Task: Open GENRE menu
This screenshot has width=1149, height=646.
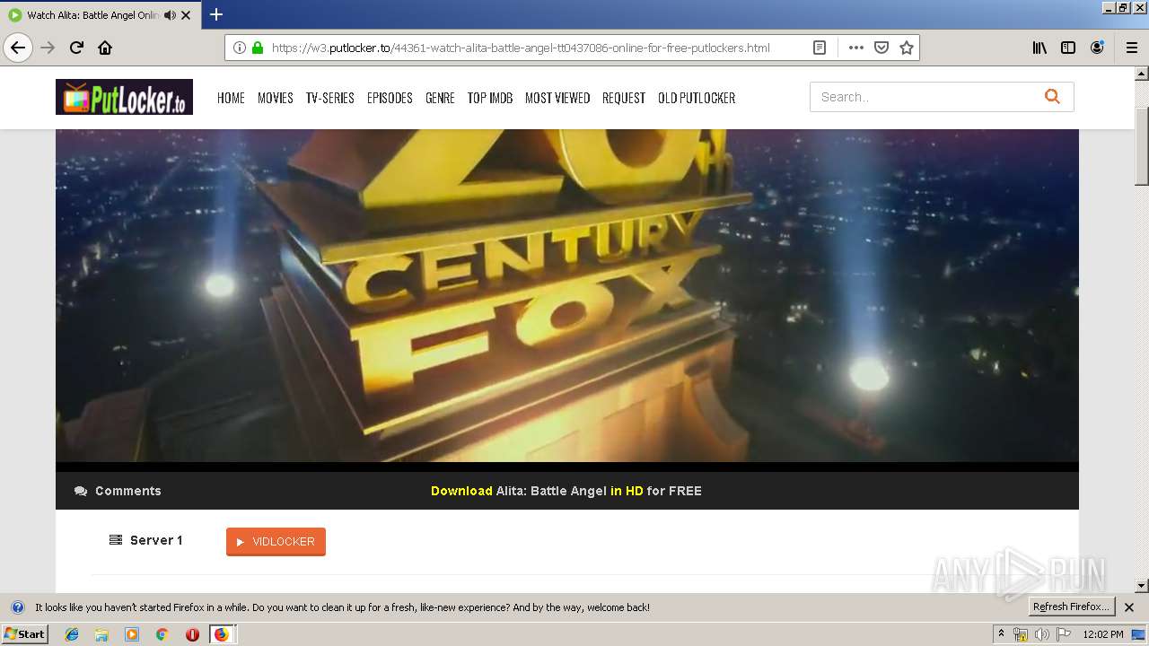Action: point(440,98)
